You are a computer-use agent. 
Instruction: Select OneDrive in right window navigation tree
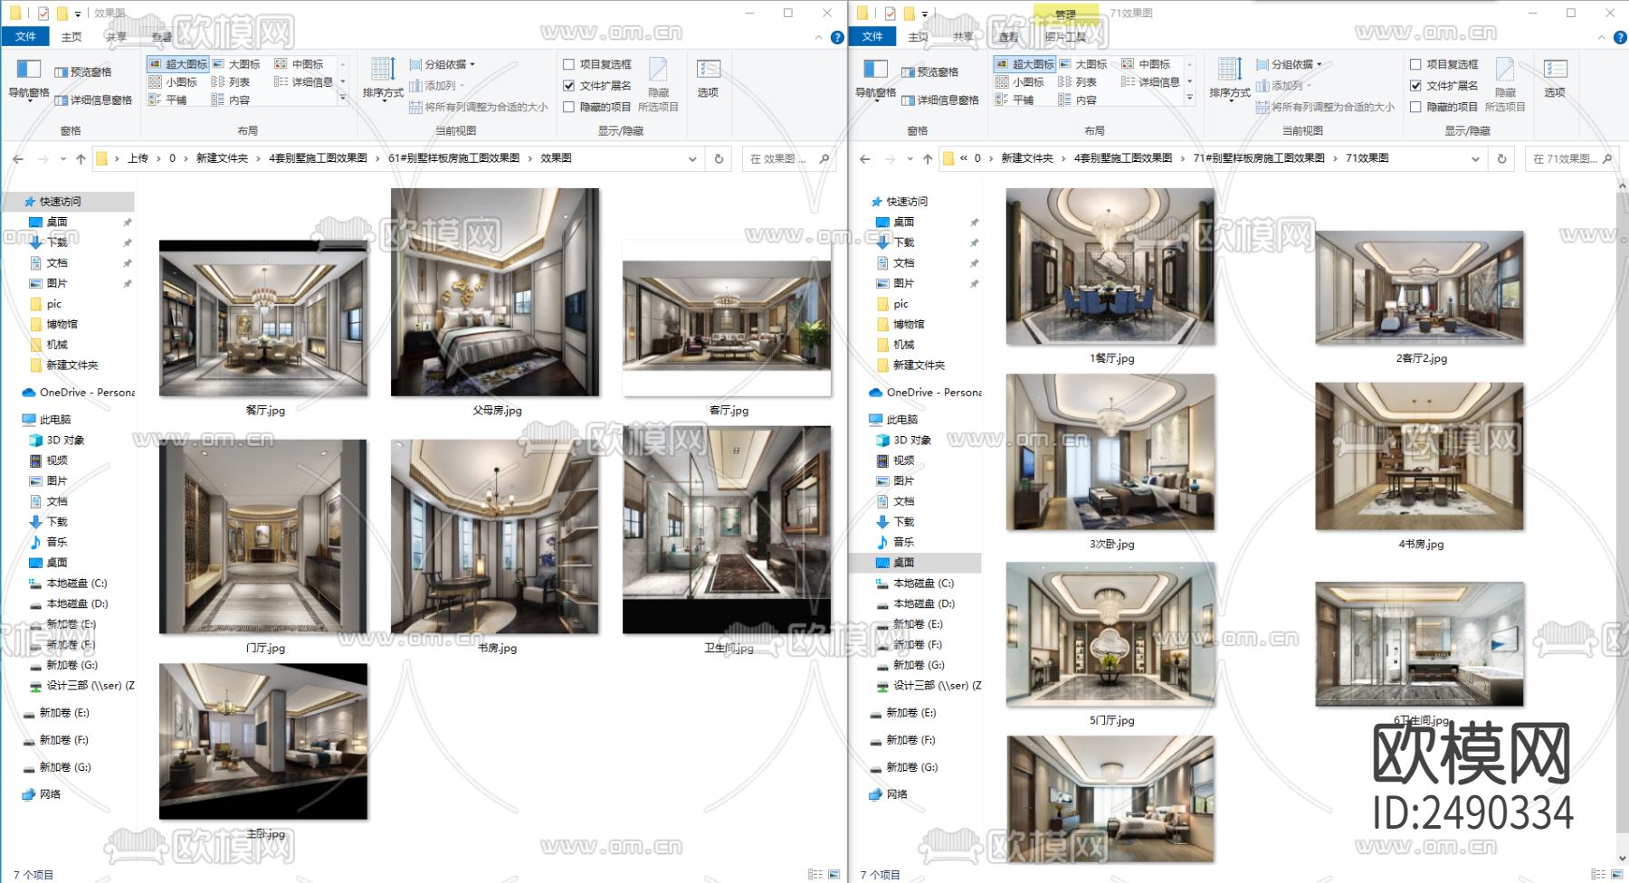(x=925, y=393)
